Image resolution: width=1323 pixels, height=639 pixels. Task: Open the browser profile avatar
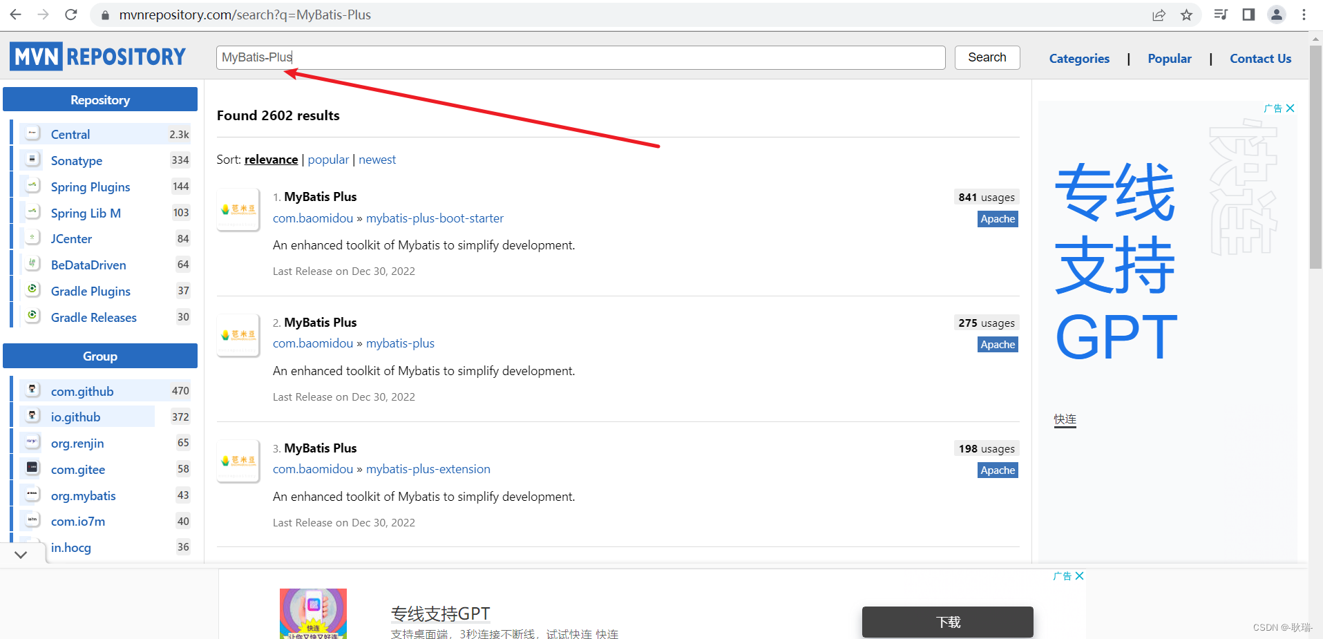1277,15
